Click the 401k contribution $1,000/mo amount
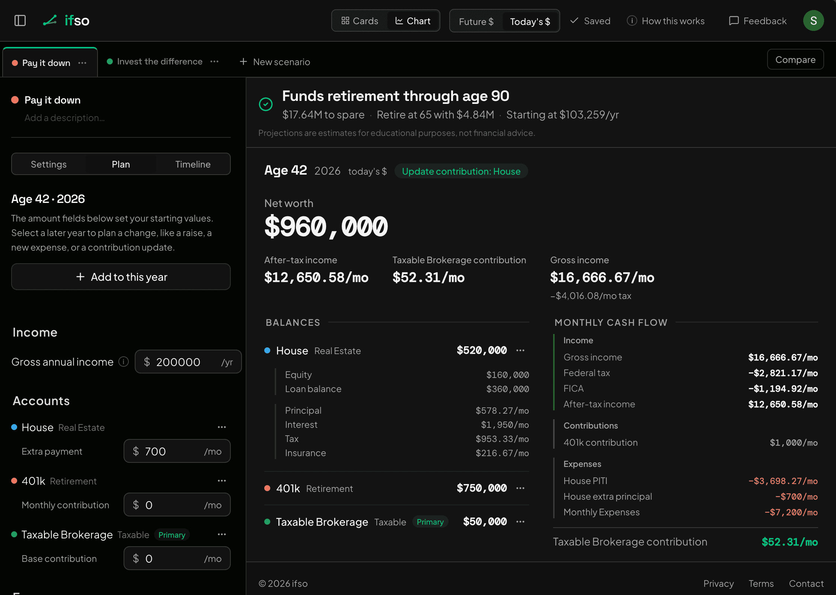This screenshot has width=836, height=595. pos(794,443)
